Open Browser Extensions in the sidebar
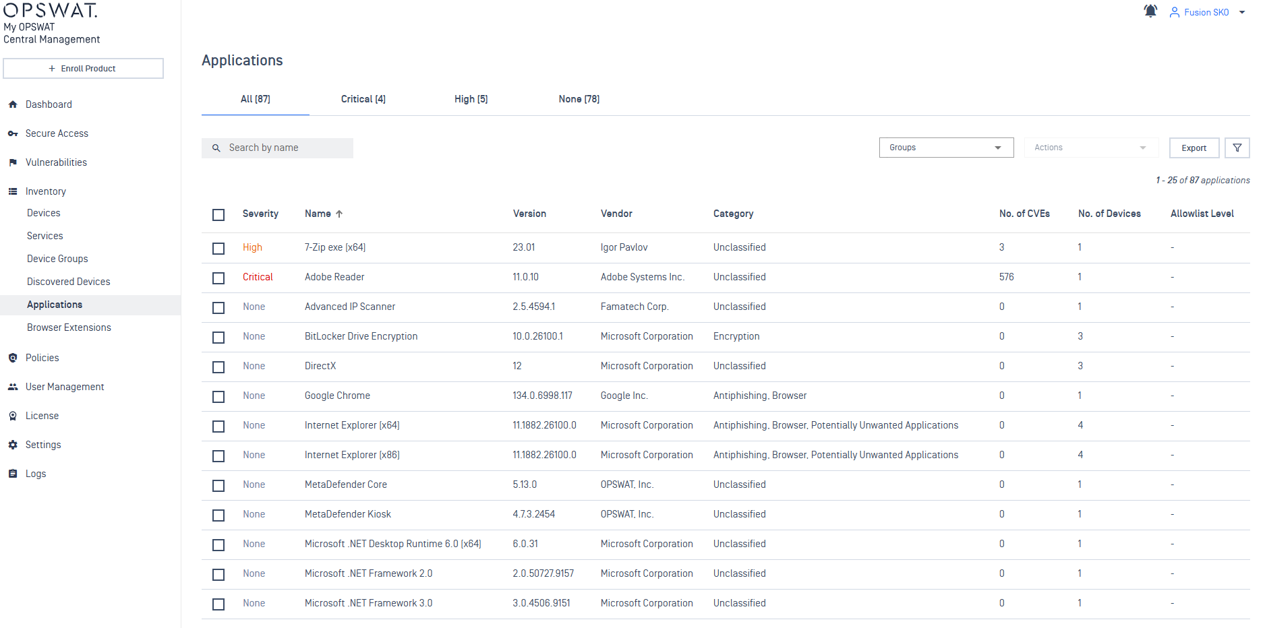The width and height of the screenshot is (1265, 628). click(69, 327)
